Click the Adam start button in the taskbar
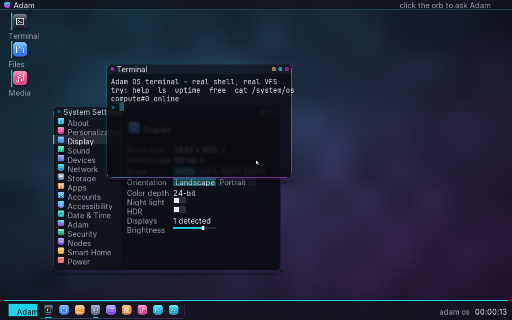This screenshot has width=512, height=320. (x=23, y=310)
